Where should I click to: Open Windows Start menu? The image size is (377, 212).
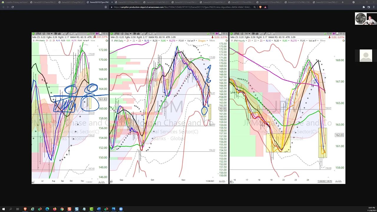[x=3, y=209]
